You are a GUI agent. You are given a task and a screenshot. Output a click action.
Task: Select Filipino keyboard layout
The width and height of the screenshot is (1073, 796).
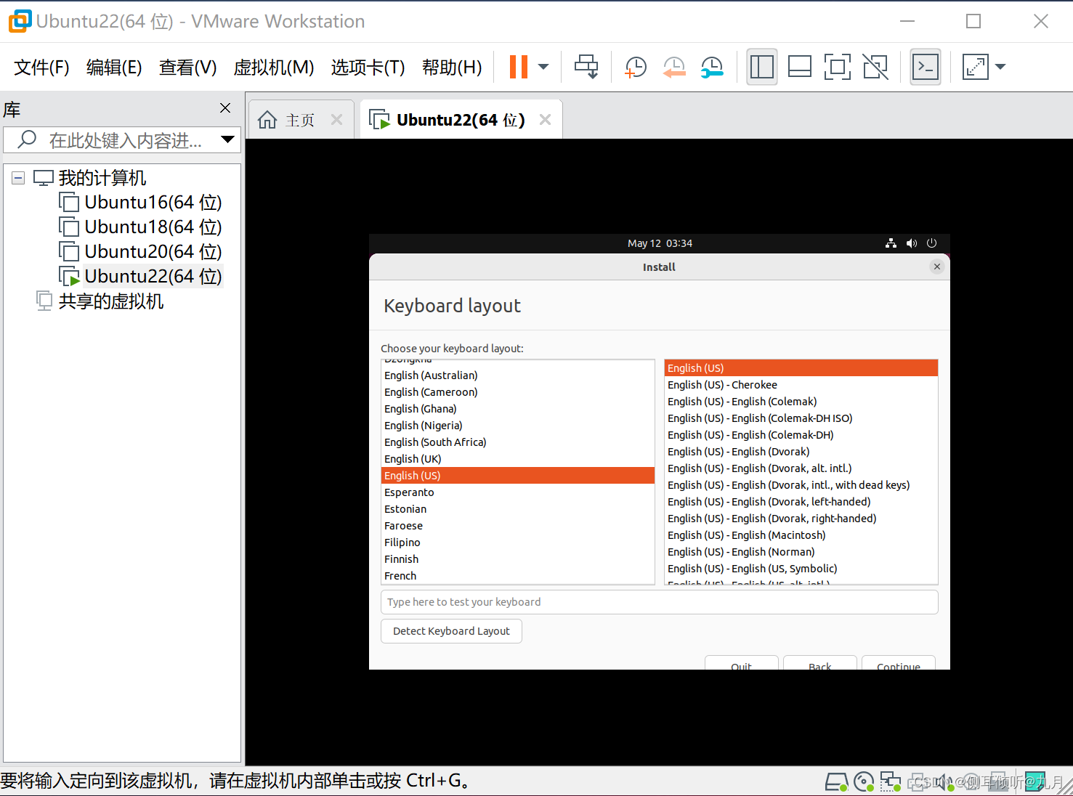point(518,543)
